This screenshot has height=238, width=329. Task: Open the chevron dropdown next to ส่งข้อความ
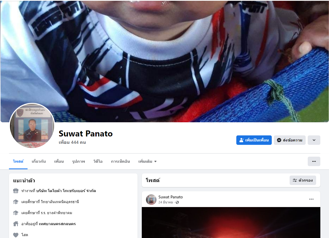click(314, 140)
